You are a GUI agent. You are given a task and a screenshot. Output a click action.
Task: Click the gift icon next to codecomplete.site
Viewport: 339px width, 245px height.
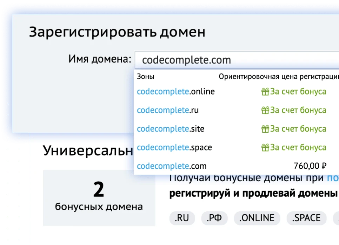[266, 128]
